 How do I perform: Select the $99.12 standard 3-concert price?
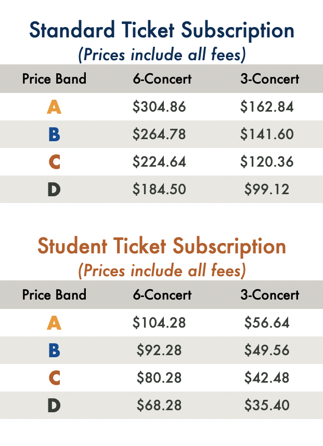(267, 189)
